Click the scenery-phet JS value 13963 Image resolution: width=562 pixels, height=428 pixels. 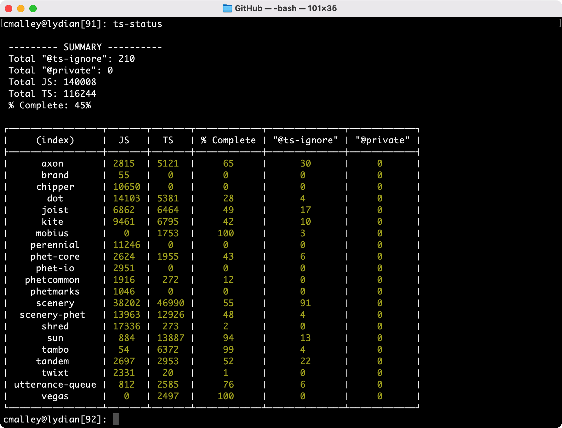point(127,315)
